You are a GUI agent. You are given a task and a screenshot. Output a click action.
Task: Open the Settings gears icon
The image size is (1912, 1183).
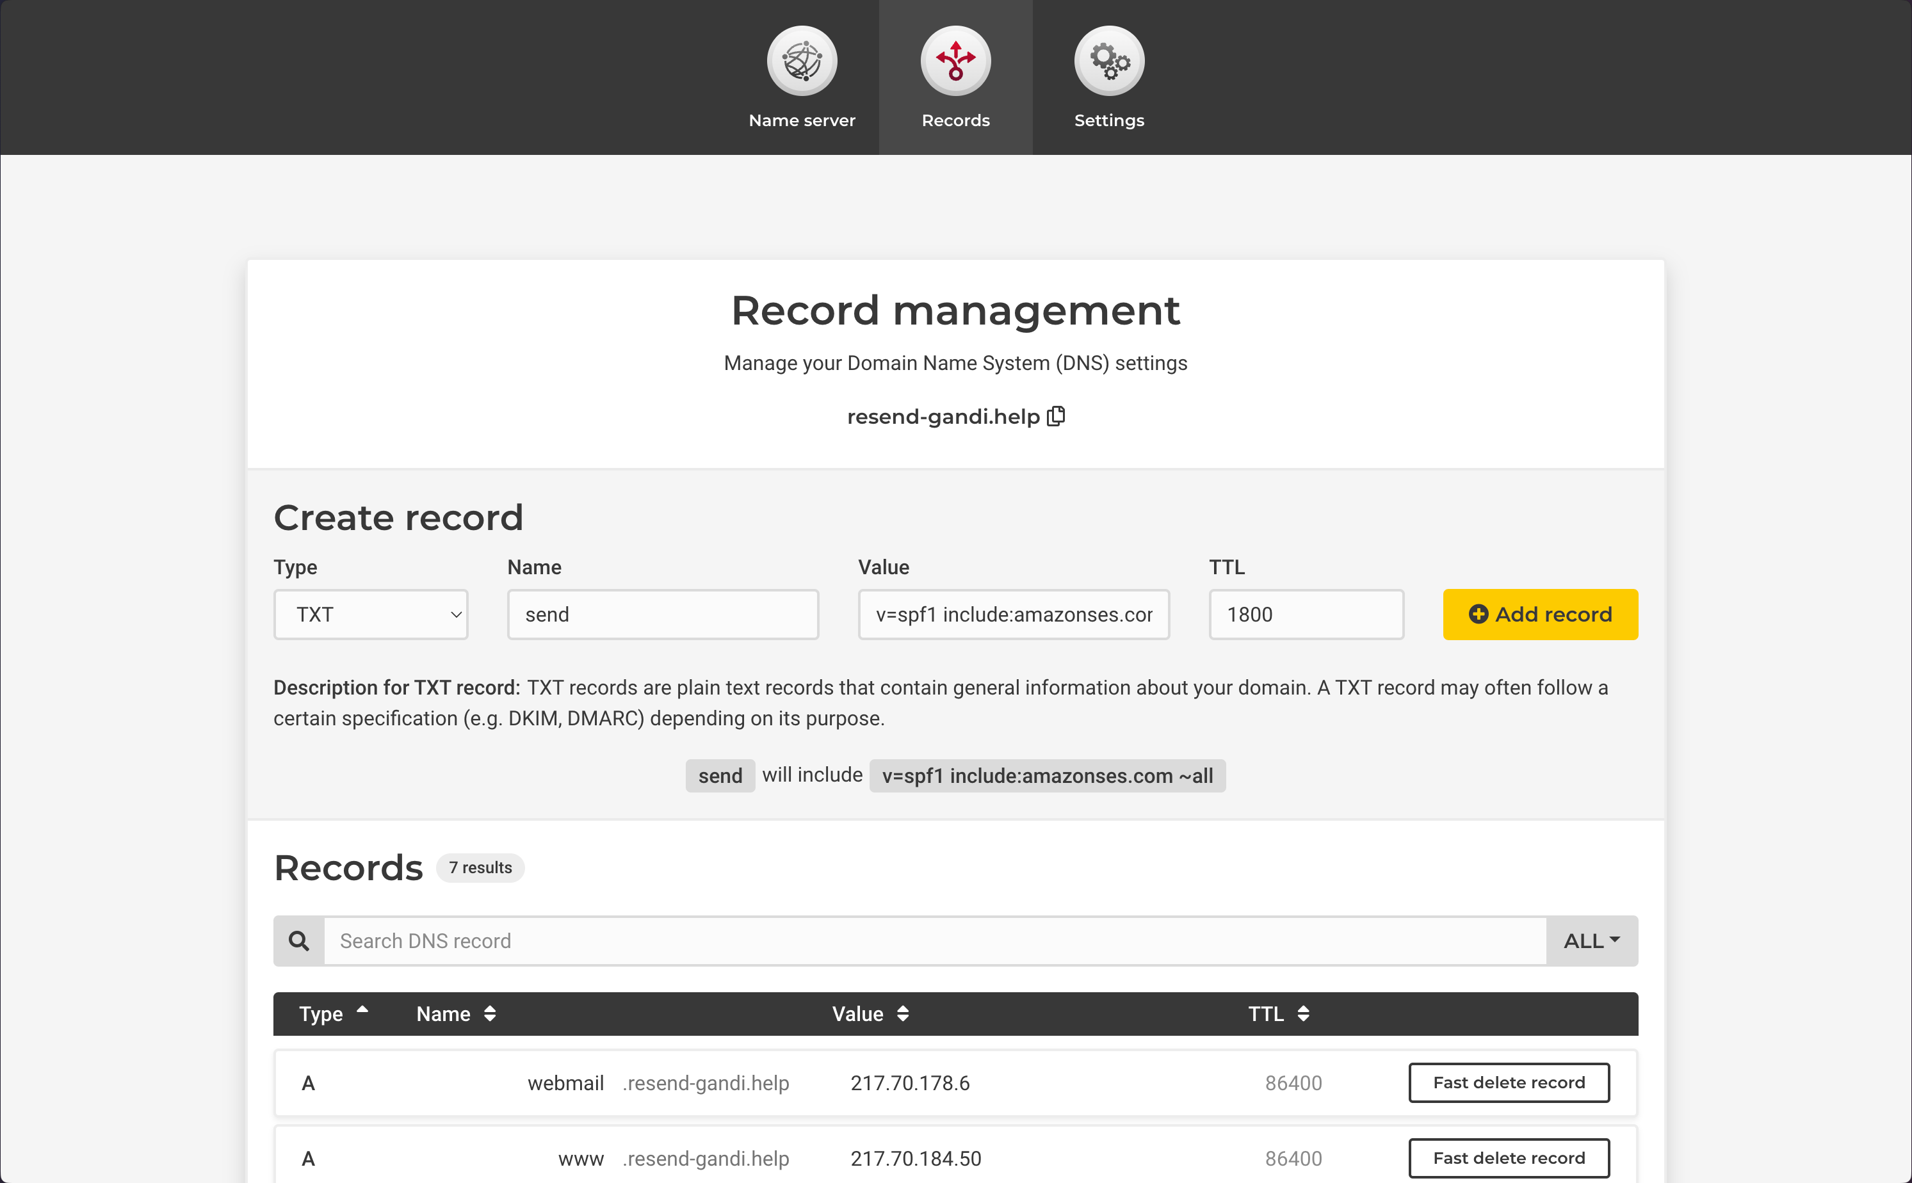point(1109,61)
